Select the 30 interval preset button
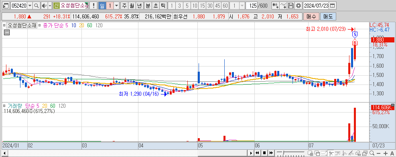396x157 pixels. coord(209,6)
